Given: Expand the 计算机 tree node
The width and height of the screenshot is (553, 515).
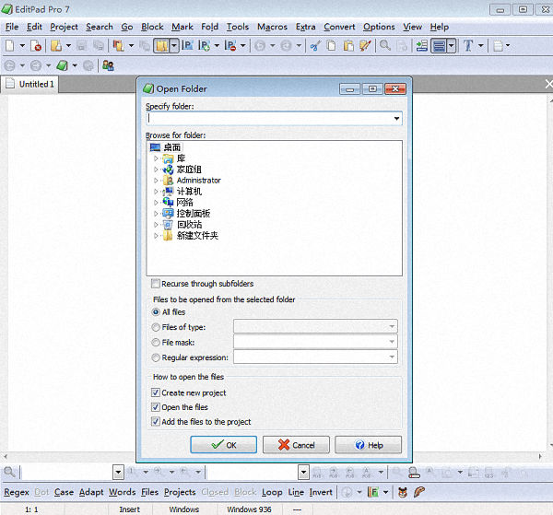Looking at the screenshot, I should [x=156, y=192].
